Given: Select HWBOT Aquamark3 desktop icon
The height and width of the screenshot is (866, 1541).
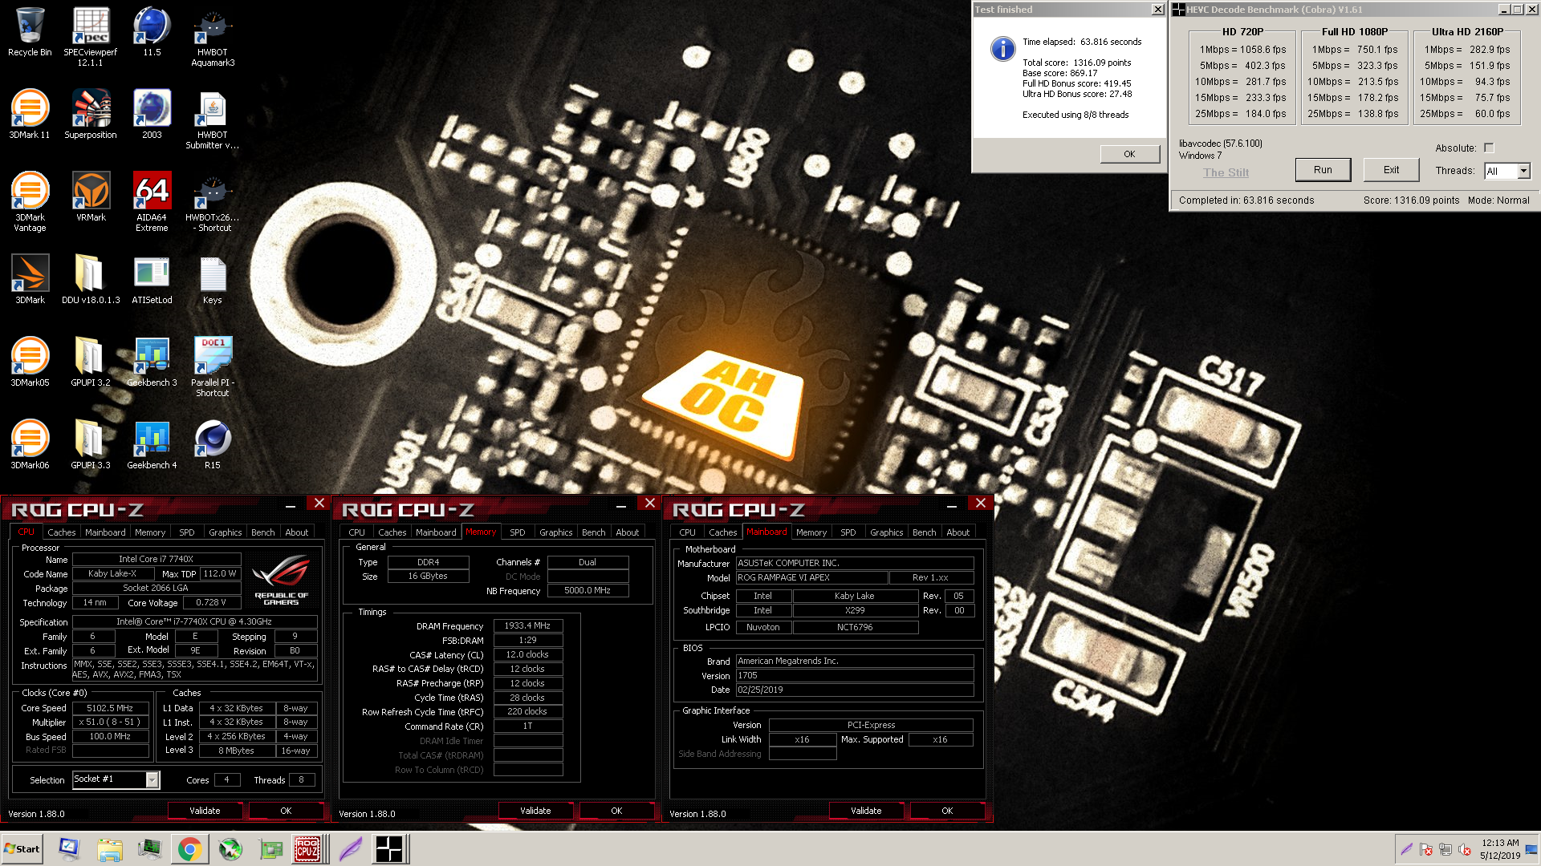Looking at the screenshot, I should 213,37.
